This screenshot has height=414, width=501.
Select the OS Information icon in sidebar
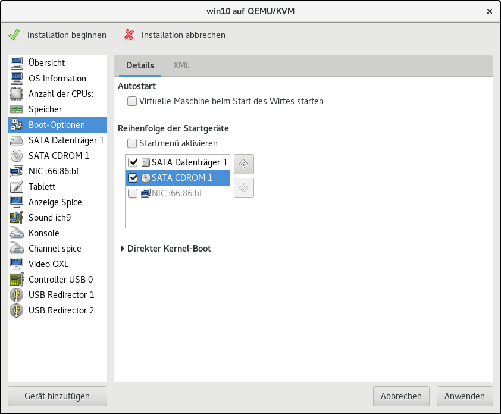tap(17, 79)
